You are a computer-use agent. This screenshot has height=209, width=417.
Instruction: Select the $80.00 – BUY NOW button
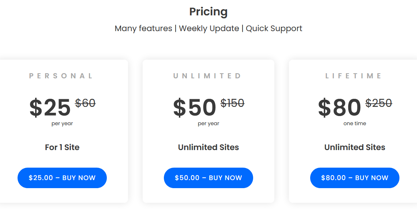coord(355,178)
